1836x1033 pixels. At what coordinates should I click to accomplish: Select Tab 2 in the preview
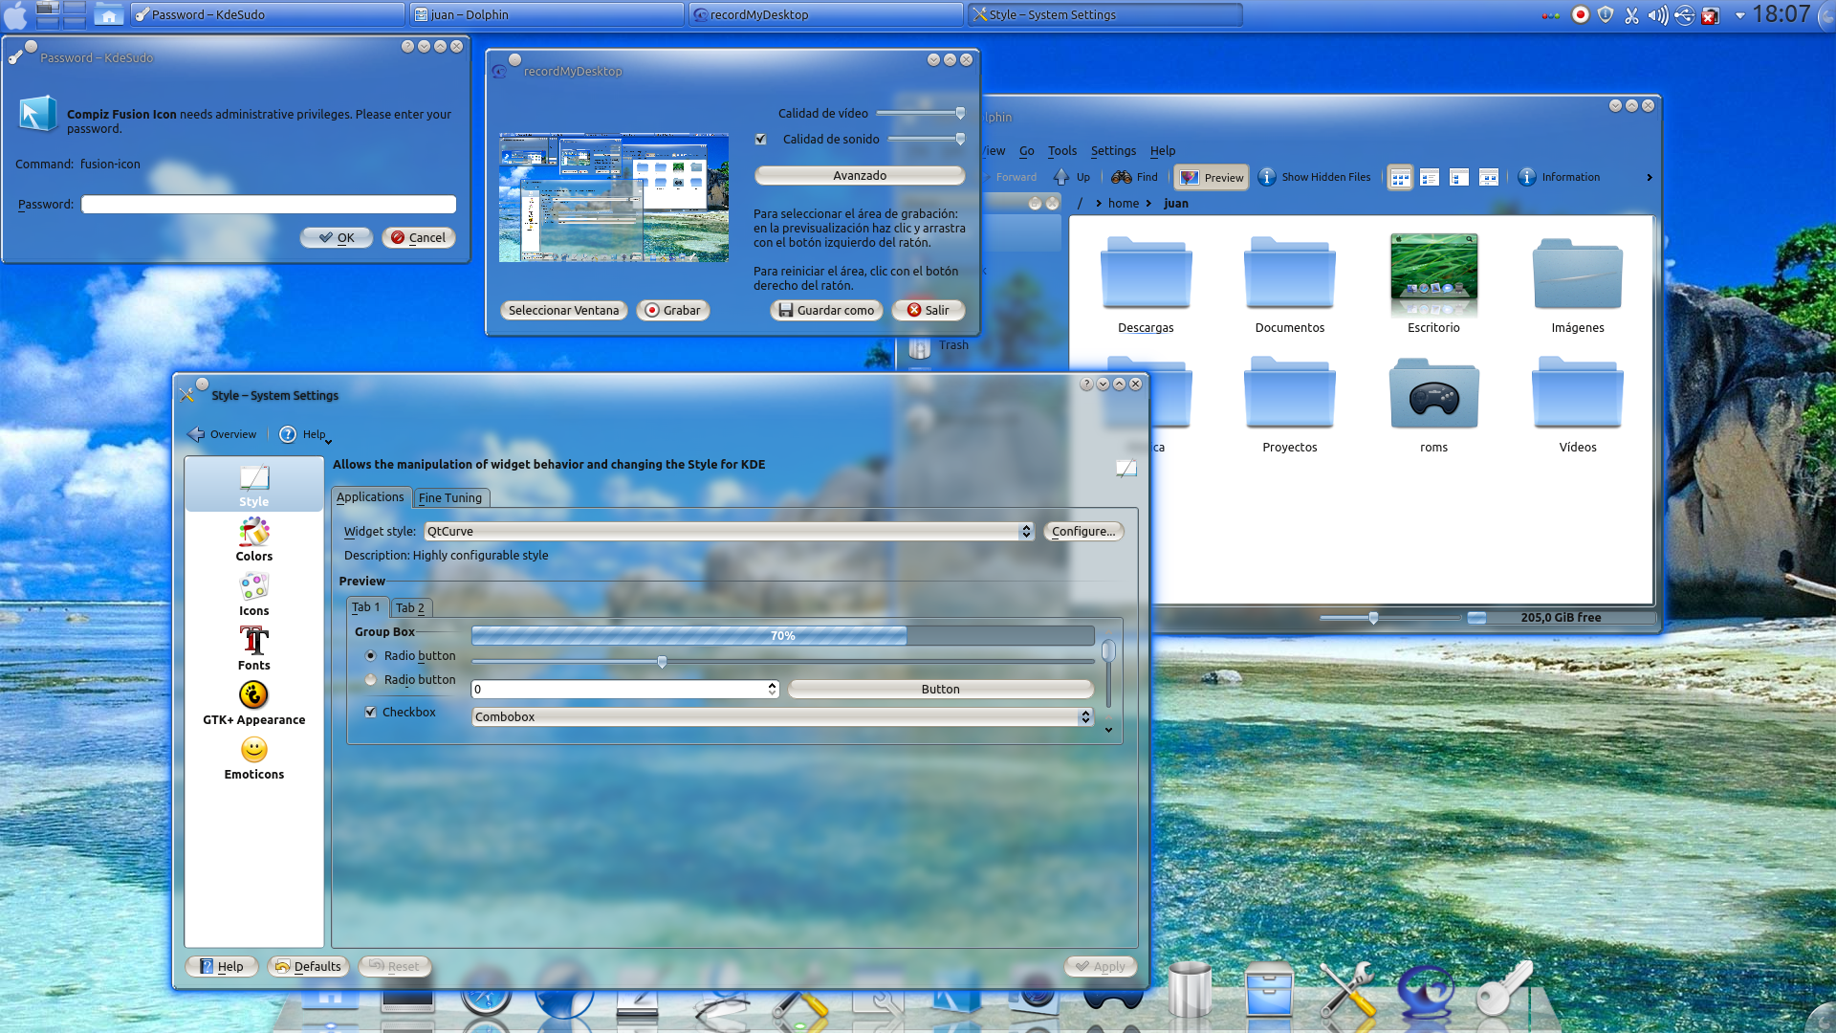(411, 608)
